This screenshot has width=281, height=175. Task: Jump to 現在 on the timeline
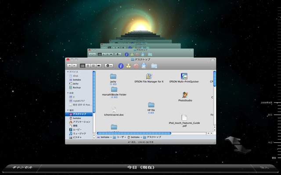(x=274, y=158)
